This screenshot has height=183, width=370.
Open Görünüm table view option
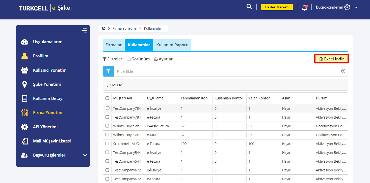point(138,59)
